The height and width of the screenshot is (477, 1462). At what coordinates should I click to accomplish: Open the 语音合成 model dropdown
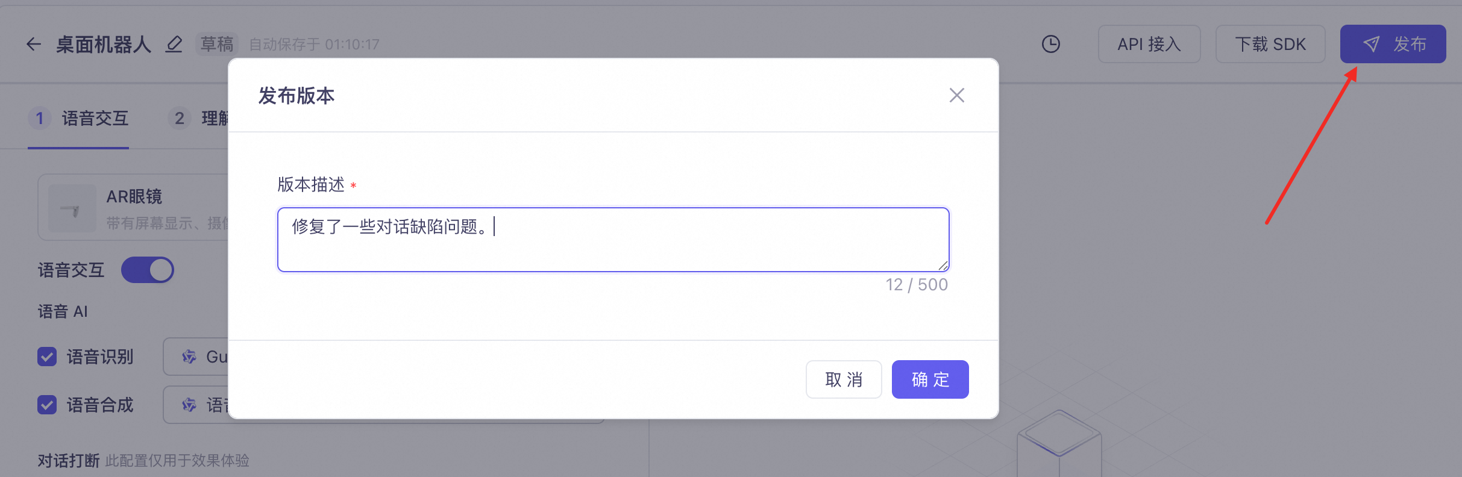click(196, 405)
